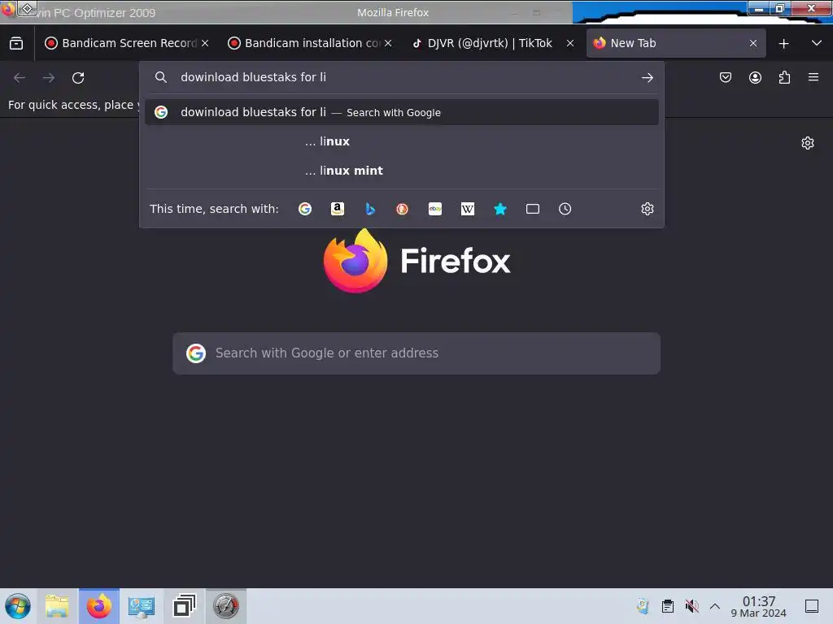Screen dimensions: 833x624
Task: Open a new tab with plus button
Action: [783, 44]
